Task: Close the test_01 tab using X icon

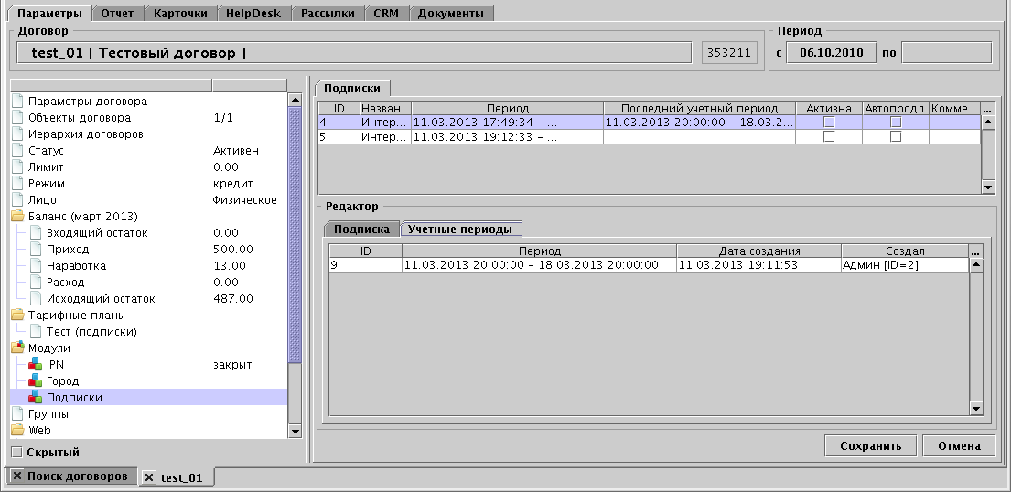Action: pos(149,477)
